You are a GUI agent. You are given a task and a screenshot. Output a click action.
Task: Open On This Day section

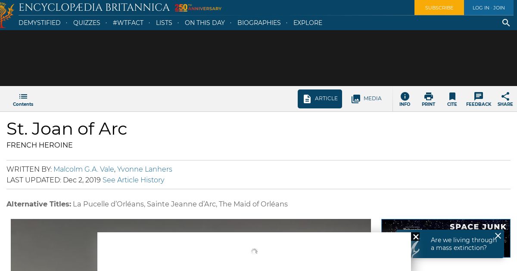coord(205,23)
